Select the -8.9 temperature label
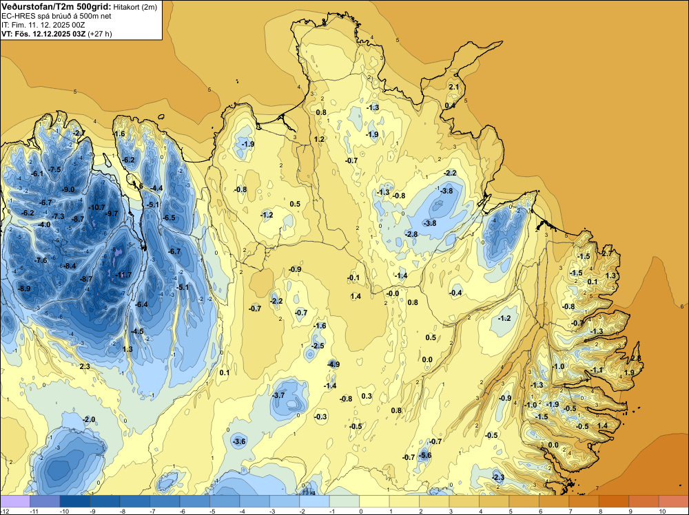Image resolution: width=689 pixels, height=515 pixels. click(x=24, y=288)
